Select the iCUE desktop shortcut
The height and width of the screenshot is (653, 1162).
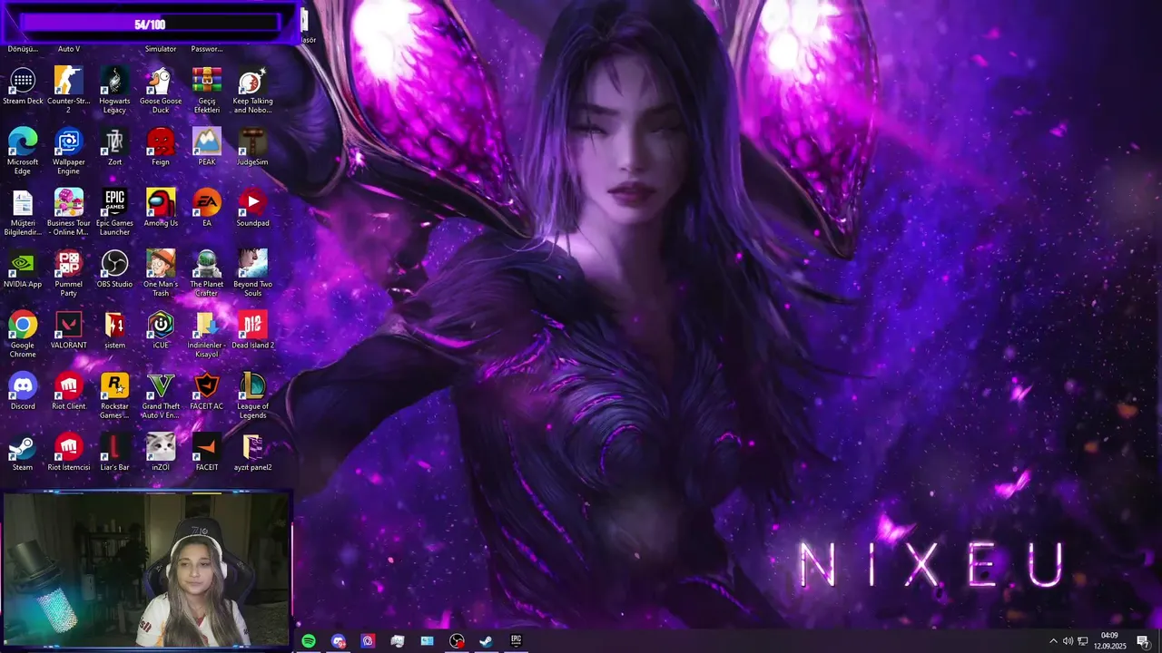coord(161,329)
